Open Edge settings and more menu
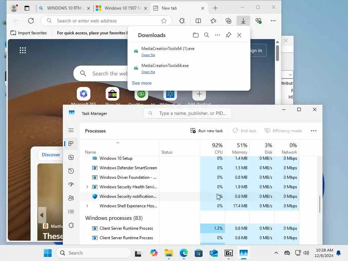Viewport: 348px width, 261px height. click(x=273, y=21)
